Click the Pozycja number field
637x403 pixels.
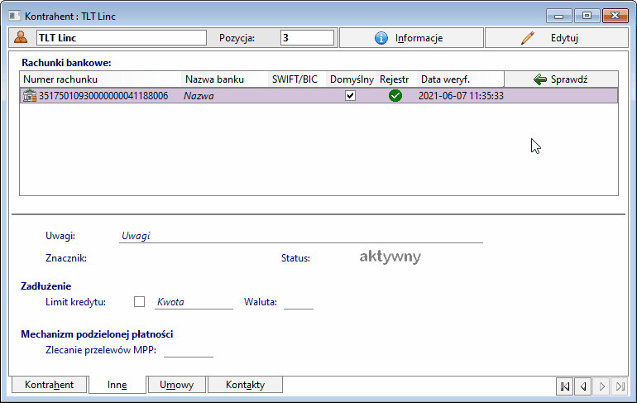pyautogui.click(x=307, y=38)
